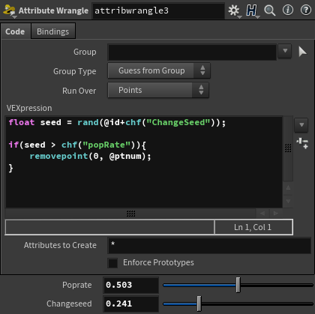This screenshot has height=314, width=315.
Task: Click the node name field attribwrangle3
Action: (158, 10)
